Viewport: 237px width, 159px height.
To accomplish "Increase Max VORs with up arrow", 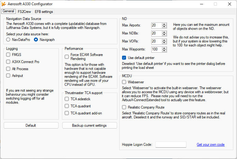I will pos(164,40).
